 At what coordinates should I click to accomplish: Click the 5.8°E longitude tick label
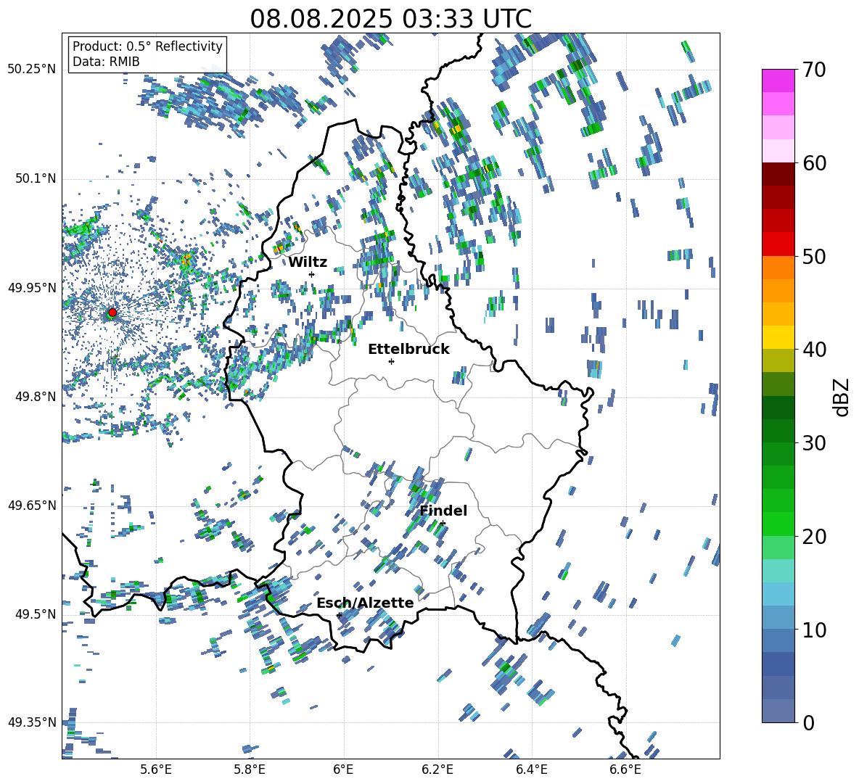[250, 769]
